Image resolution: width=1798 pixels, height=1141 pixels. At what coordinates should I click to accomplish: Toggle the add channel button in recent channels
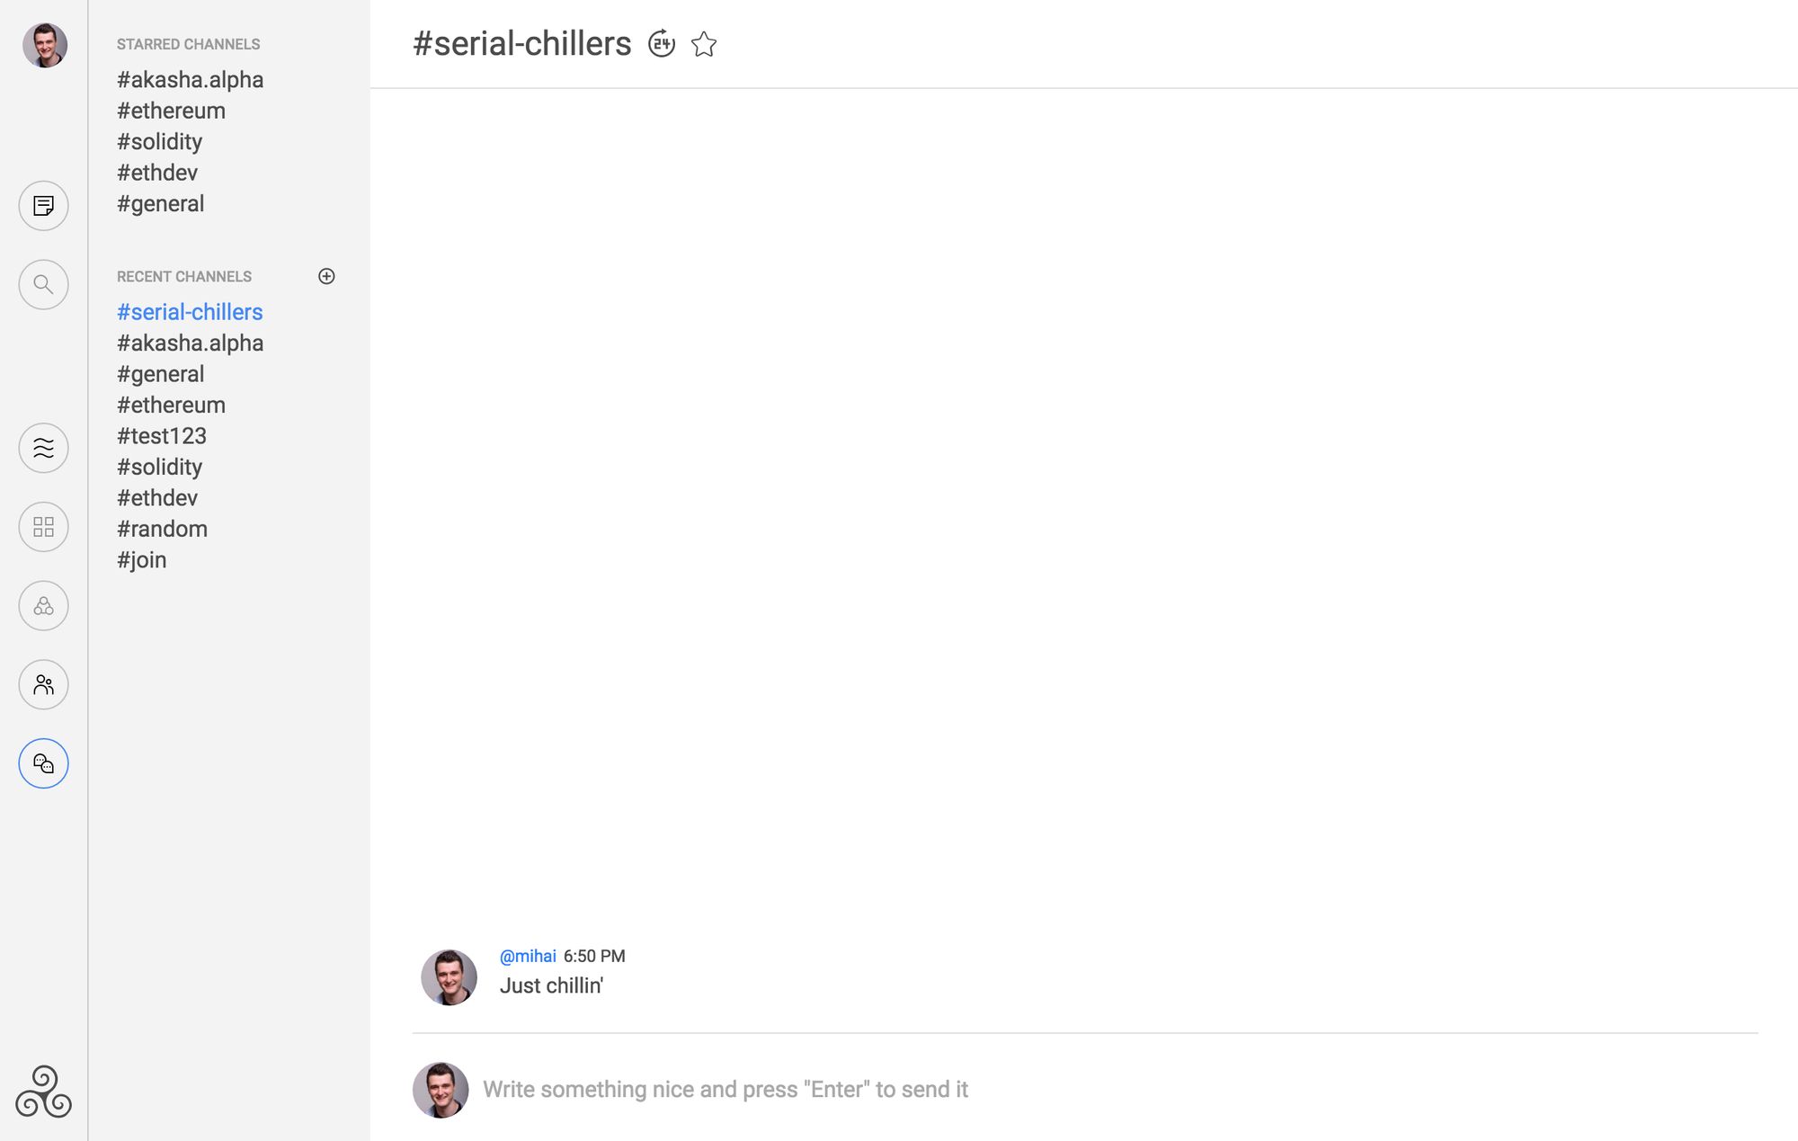pyautogui.click(x=326, y=275)
